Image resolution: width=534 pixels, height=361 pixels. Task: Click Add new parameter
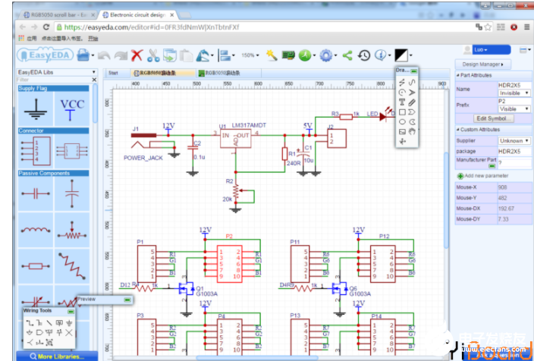click(x=483, y=176)
